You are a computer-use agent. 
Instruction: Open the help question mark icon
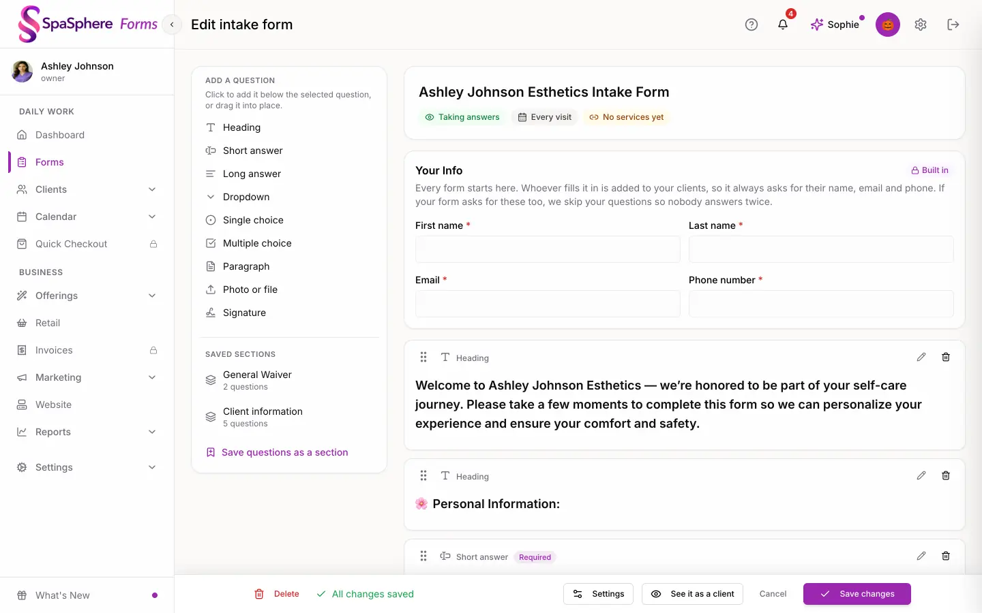coord(752,25)
